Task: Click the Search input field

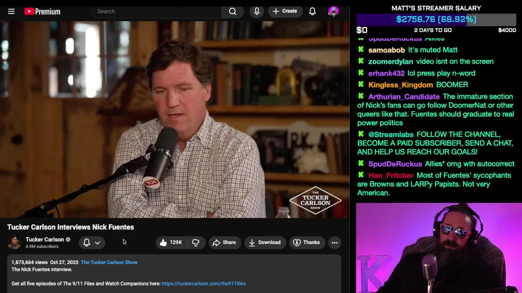Action: pos(157,11)
